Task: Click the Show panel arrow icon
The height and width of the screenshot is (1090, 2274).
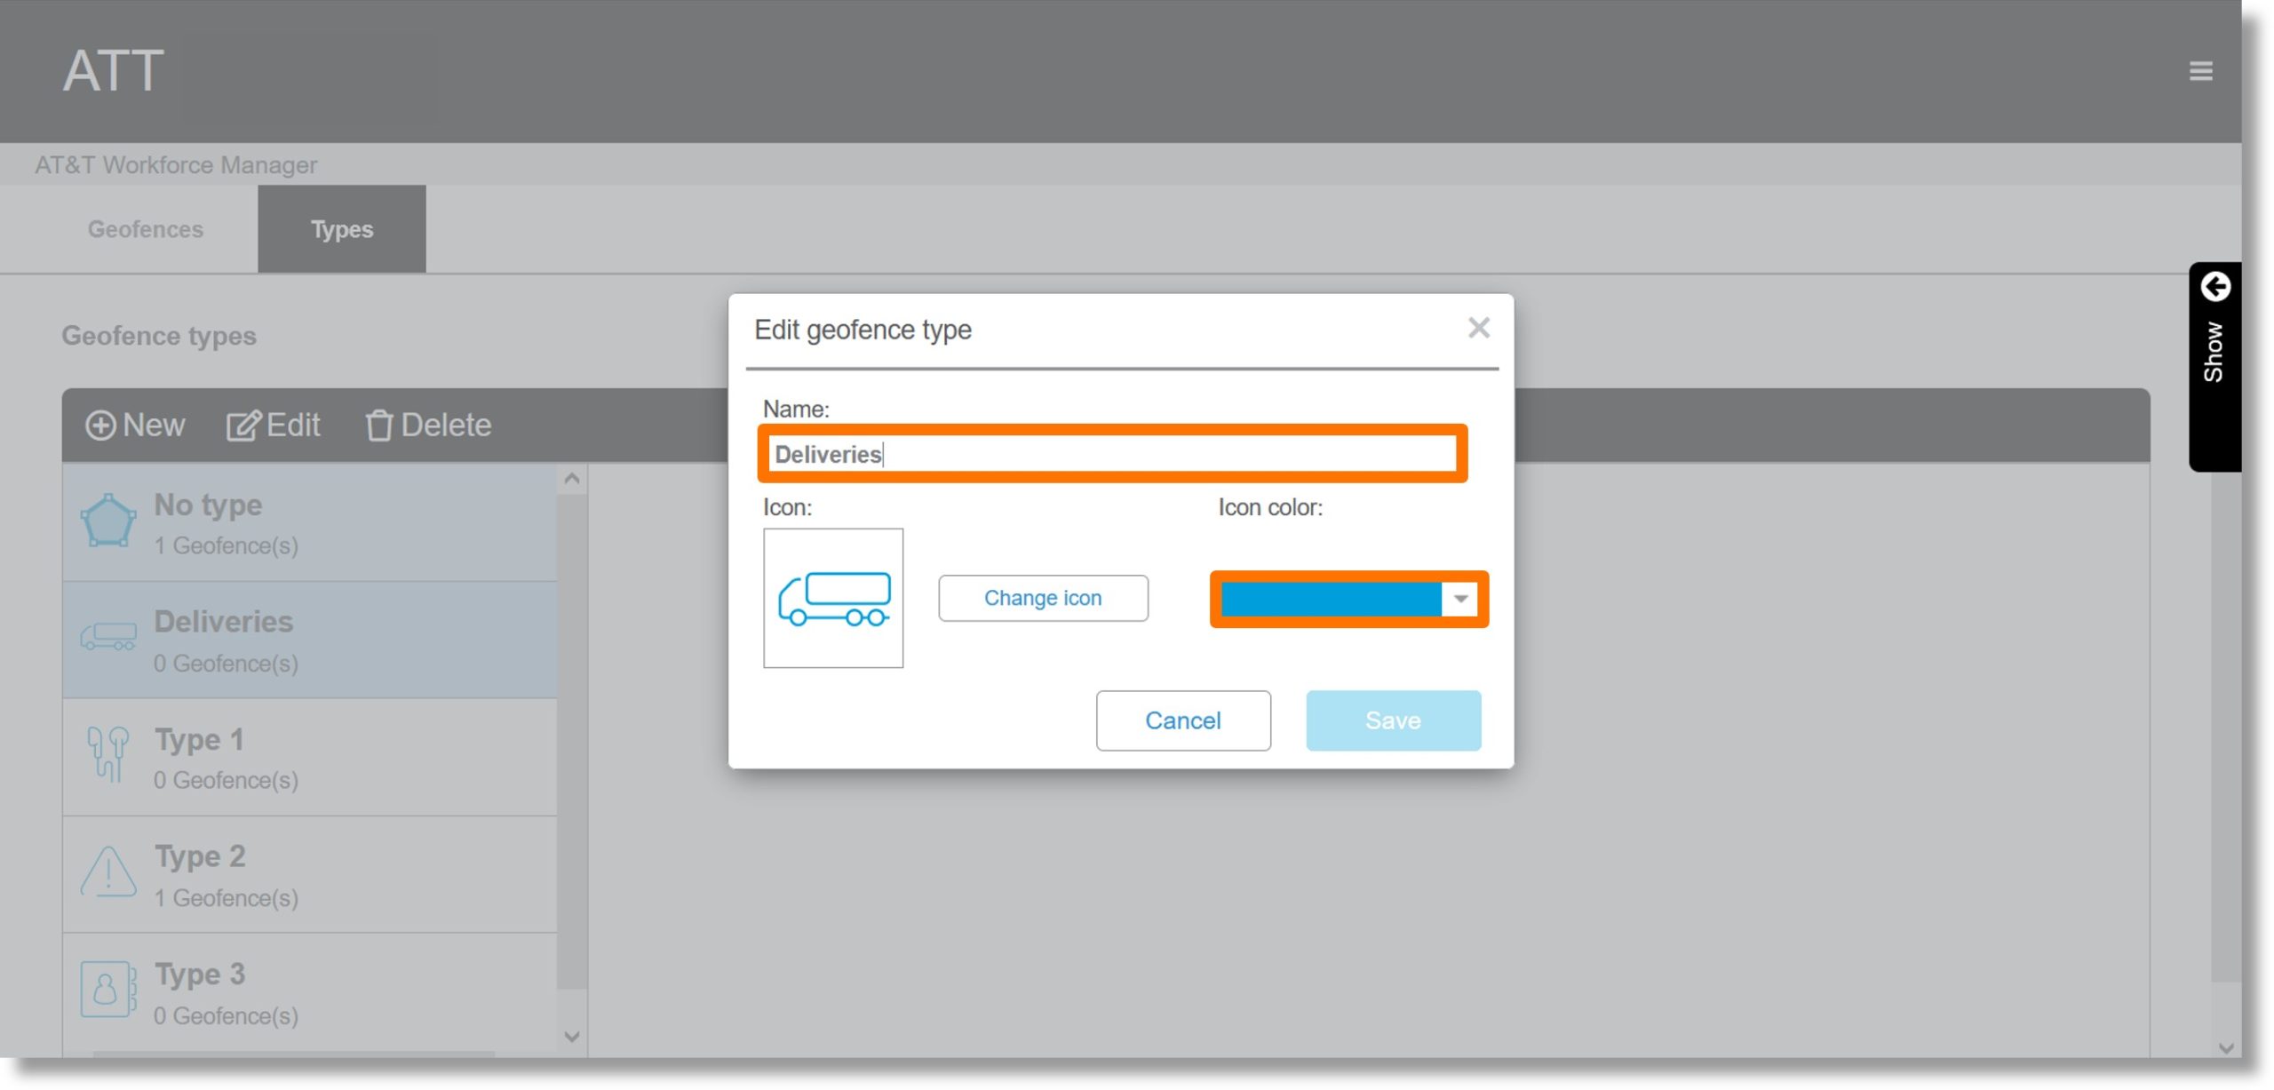Action: coord(2215,287)
